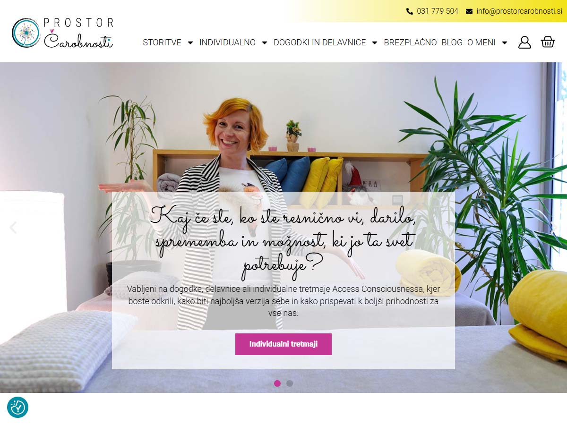567x425 pixels.
Task: Click the phone icon beside 031 779 504
Action: (x=410, y=11)
